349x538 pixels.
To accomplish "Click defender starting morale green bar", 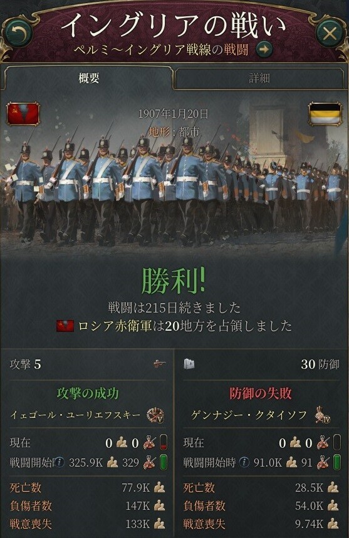I will (337, 462).
